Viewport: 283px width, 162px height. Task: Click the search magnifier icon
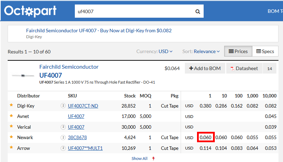click(x=198, y=11)
